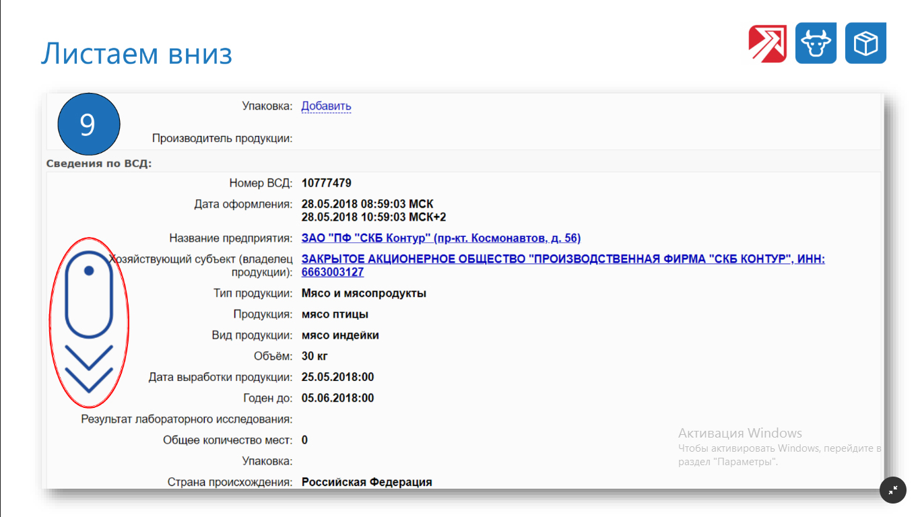Click the ВСД number 10777479
Screen dimensions: 920x517
coord(326,183)
